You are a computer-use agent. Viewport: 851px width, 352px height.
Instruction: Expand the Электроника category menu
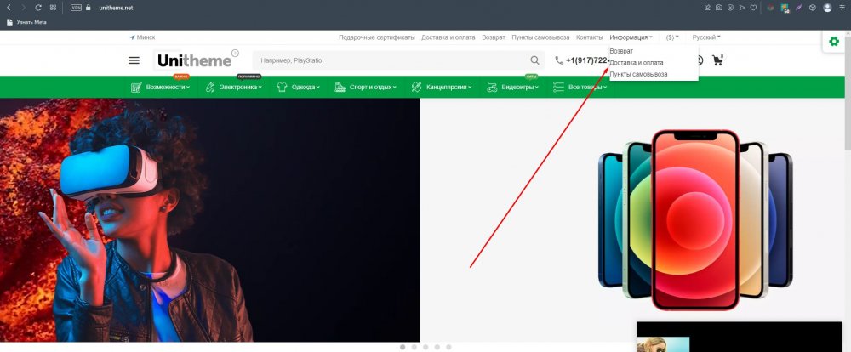click(233, 87)
